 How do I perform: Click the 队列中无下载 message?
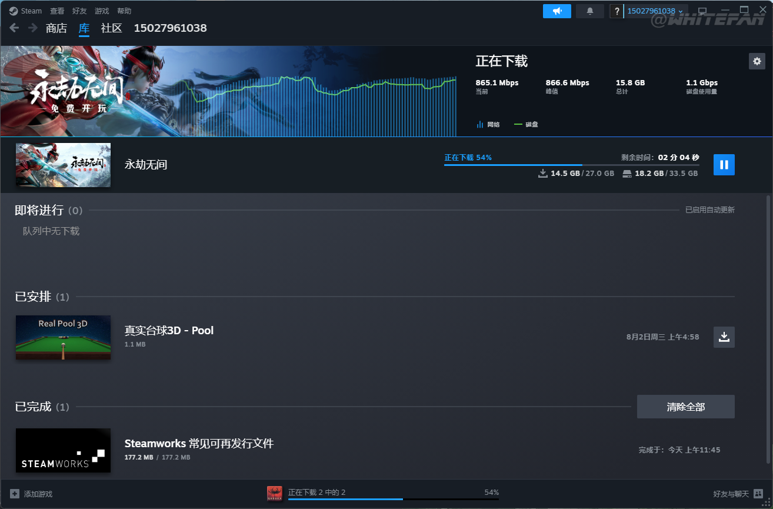click(x=51, y=231)
